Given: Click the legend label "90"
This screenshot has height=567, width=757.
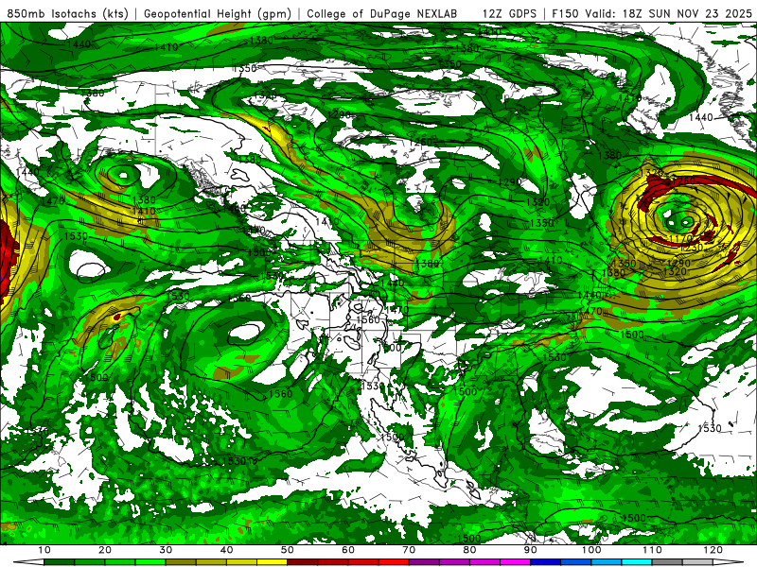Looking at the screenshot, I should point(531,550).
